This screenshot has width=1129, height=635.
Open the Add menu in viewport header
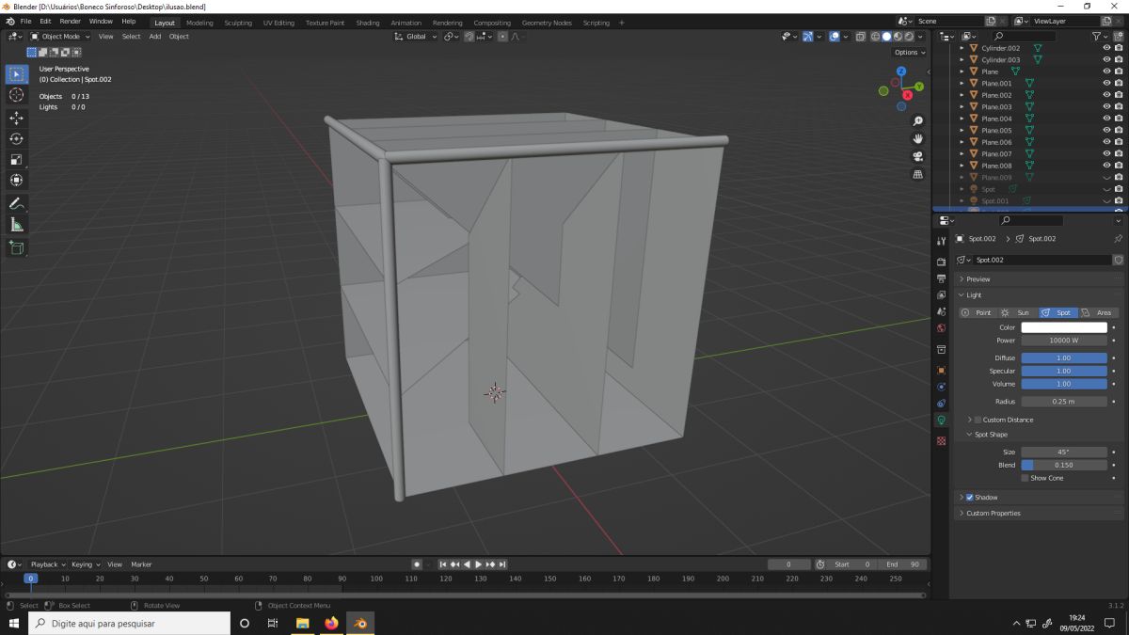coord(155,36)
